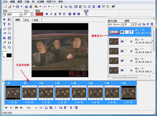
Task: Click the Save disk icon
Action: pos(18,7)
